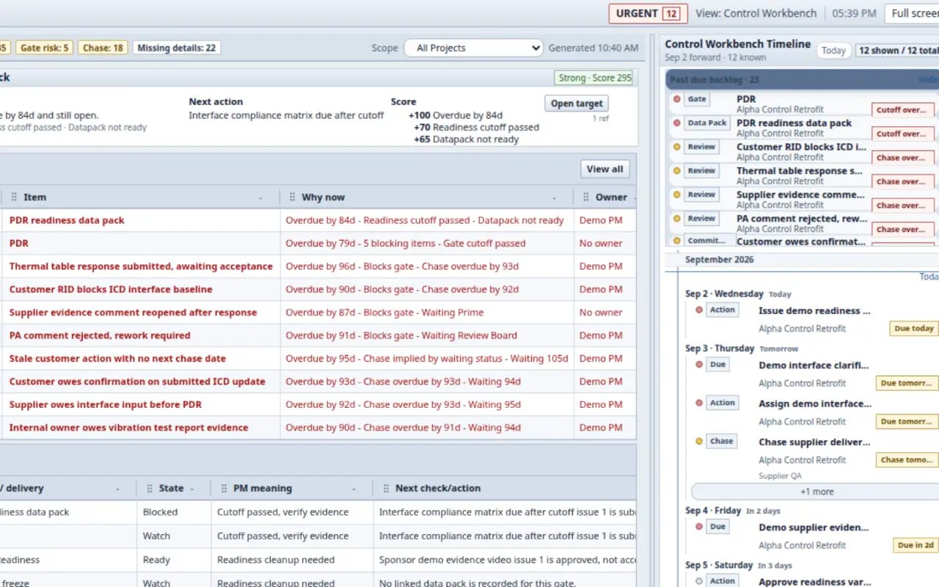The image size is (939, 587).
Task: Grab the PM meaning column drag handle
Action: [x=224, y=488]
